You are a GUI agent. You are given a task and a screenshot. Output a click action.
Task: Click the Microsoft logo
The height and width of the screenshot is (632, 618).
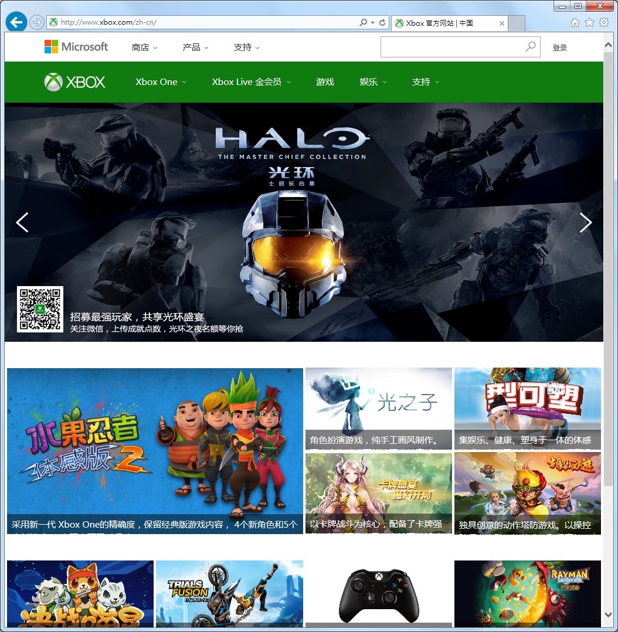pos(76,47)
